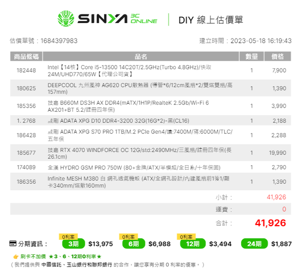The width and height of the screenshot is (301, 277).
Task: Click the 數量 column header
Action: click(252, 56)
